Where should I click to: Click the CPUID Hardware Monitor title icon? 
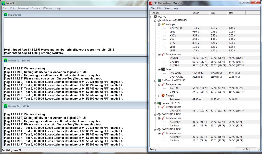[151, 3]
